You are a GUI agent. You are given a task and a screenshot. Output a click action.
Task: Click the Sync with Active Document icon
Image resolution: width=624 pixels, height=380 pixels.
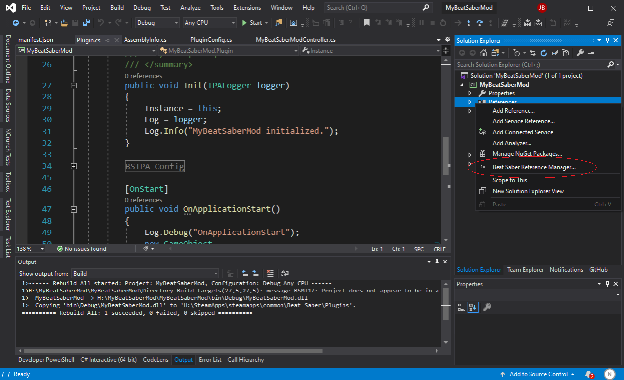534,53
